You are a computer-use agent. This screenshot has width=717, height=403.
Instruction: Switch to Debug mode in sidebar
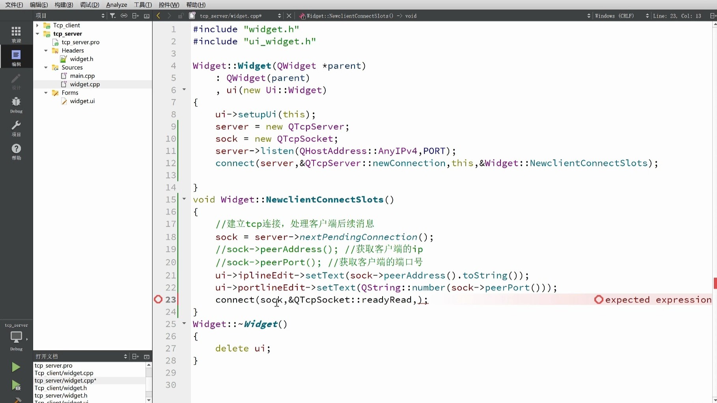coord(16,105)
